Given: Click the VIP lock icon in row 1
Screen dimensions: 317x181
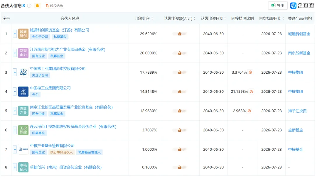Looking at the screenshot, I should [180, 34].
